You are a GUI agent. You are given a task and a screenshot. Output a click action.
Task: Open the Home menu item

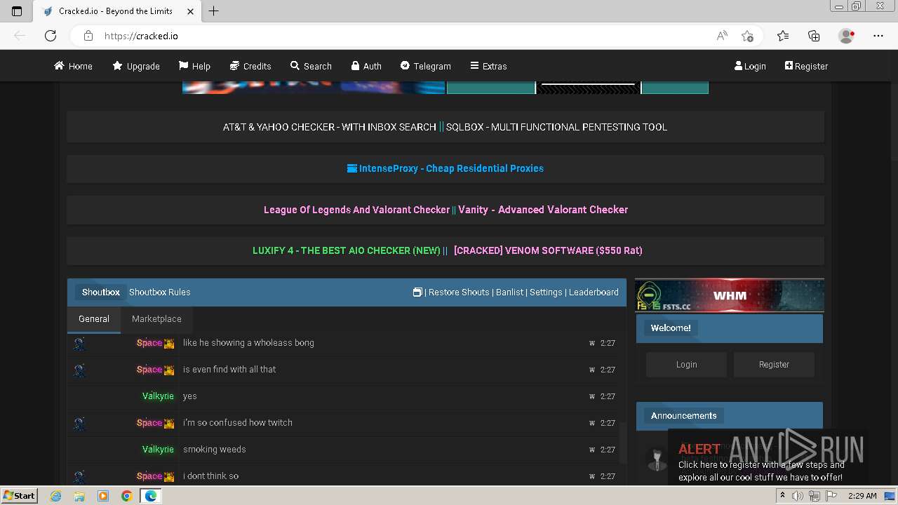pos(73,66)
